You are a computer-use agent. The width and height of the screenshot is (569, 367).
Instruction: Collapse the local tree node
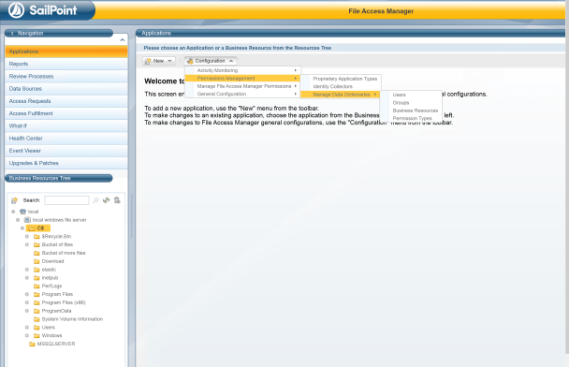[13, 212]
